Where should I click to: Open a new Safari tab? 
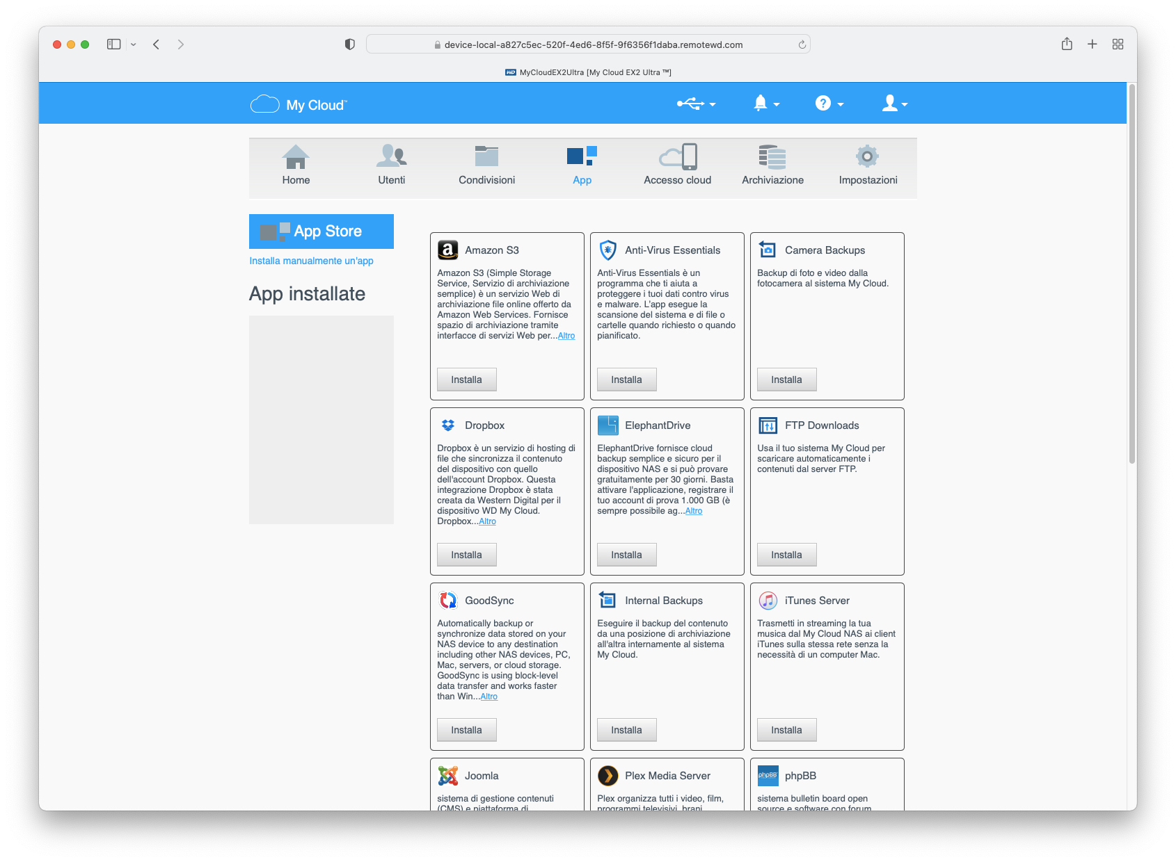click(1092, 44)
